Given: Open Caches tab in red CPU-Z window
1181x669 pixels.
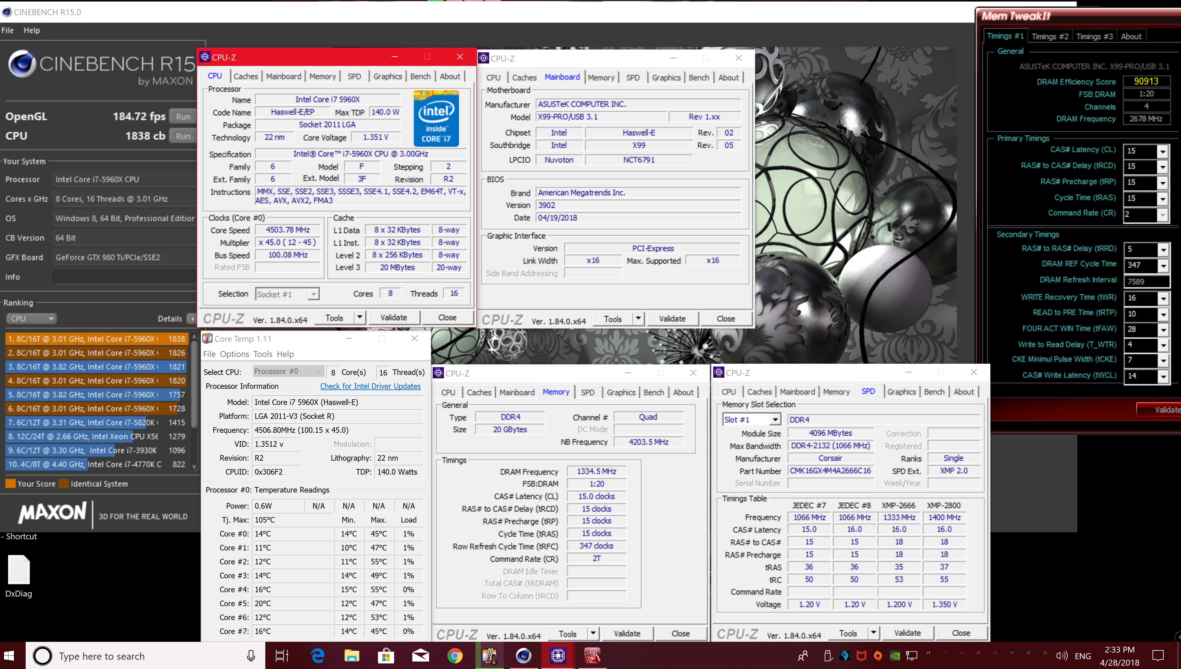Looking at the screenshot, I should point(246,76).
